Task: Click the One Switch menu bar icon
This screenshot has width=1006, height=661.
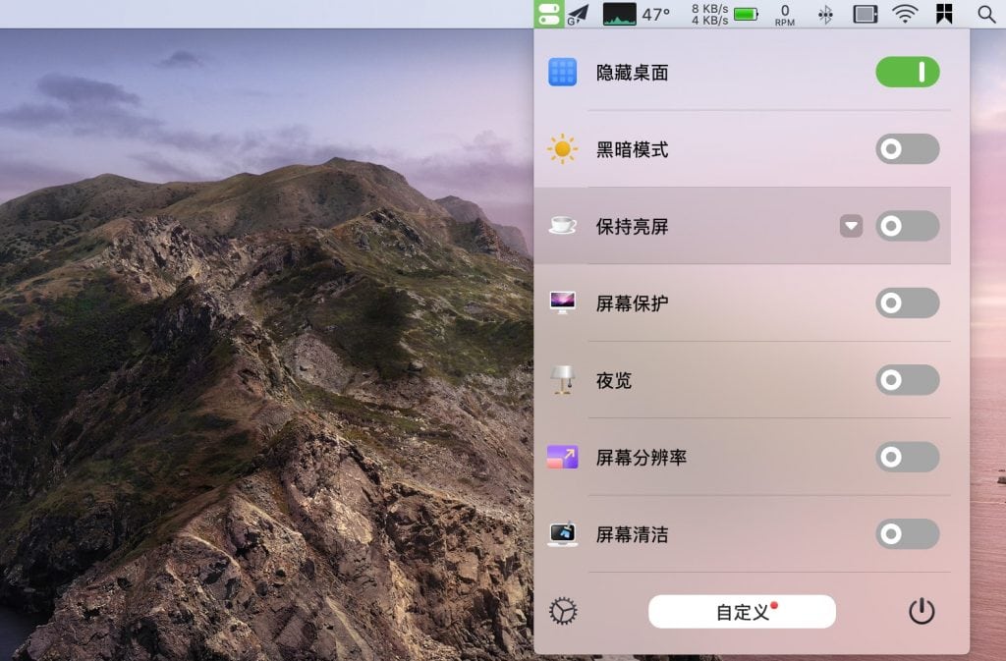Action: (x=548, y=14)
